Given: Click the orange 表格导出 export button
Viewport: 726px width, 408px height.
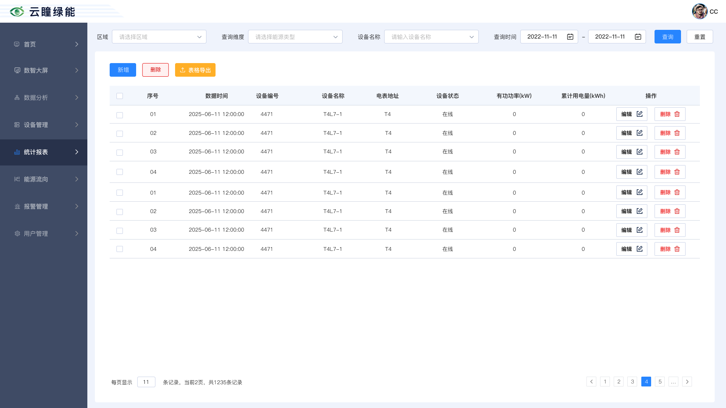Looking at the screenshot, I should (x=195, y=70).
